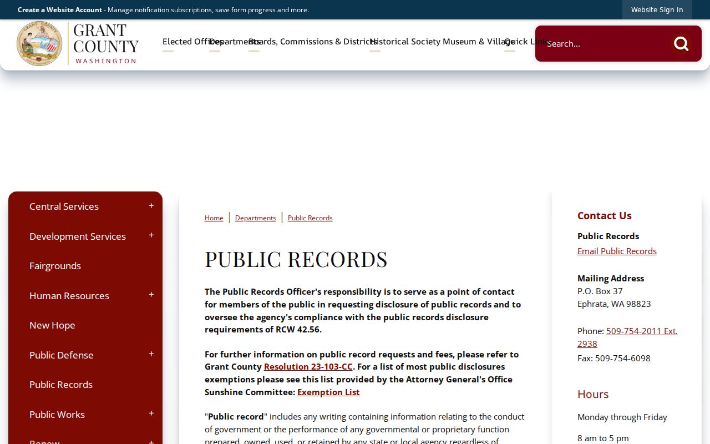This screenshot has height=444, width=710.
Task: Expand Public Works submenu
Action: click(x=151, y=414)
